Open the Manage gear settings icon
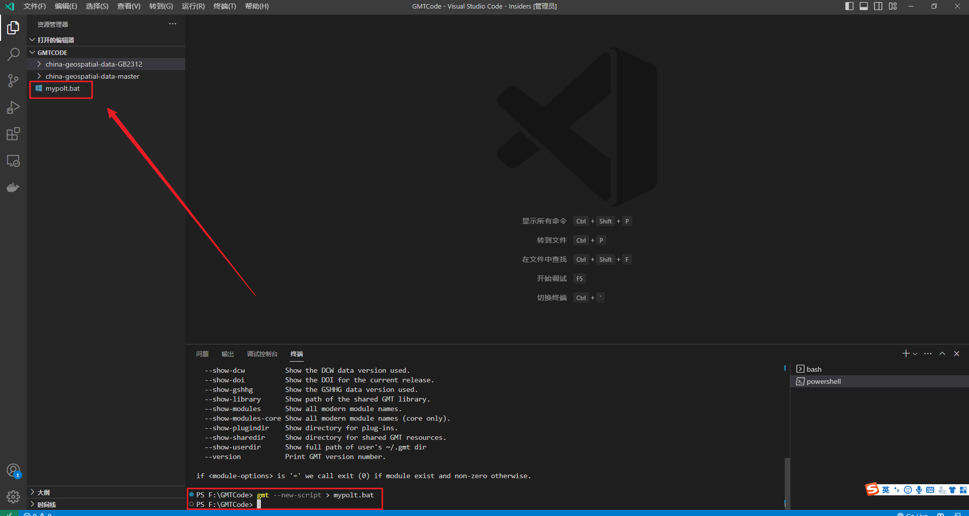This screenshot has width=969, height=516. (13, 497)
